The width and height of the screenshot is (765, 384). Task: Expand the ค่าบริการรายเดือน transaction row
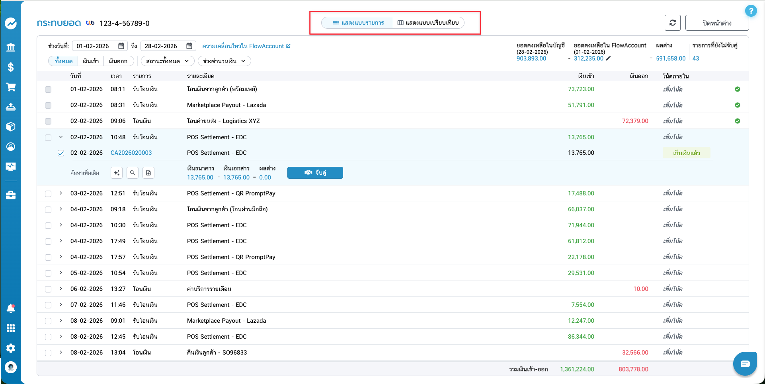click(61, 289)
